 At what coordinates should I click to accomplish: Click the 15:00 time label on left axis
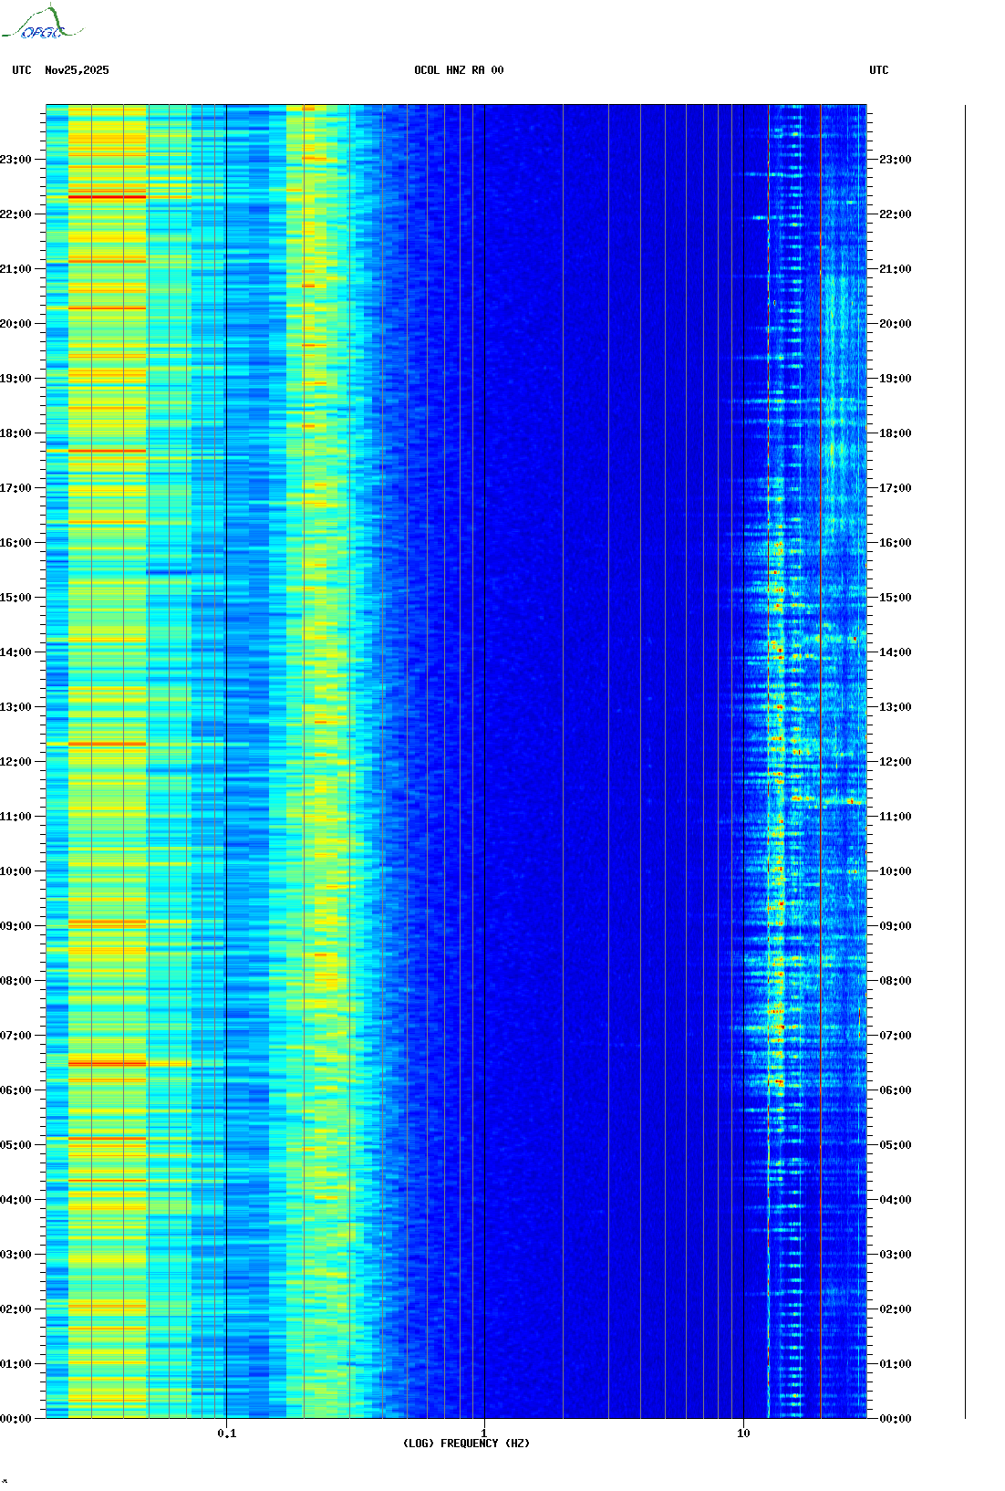(16, 598)
